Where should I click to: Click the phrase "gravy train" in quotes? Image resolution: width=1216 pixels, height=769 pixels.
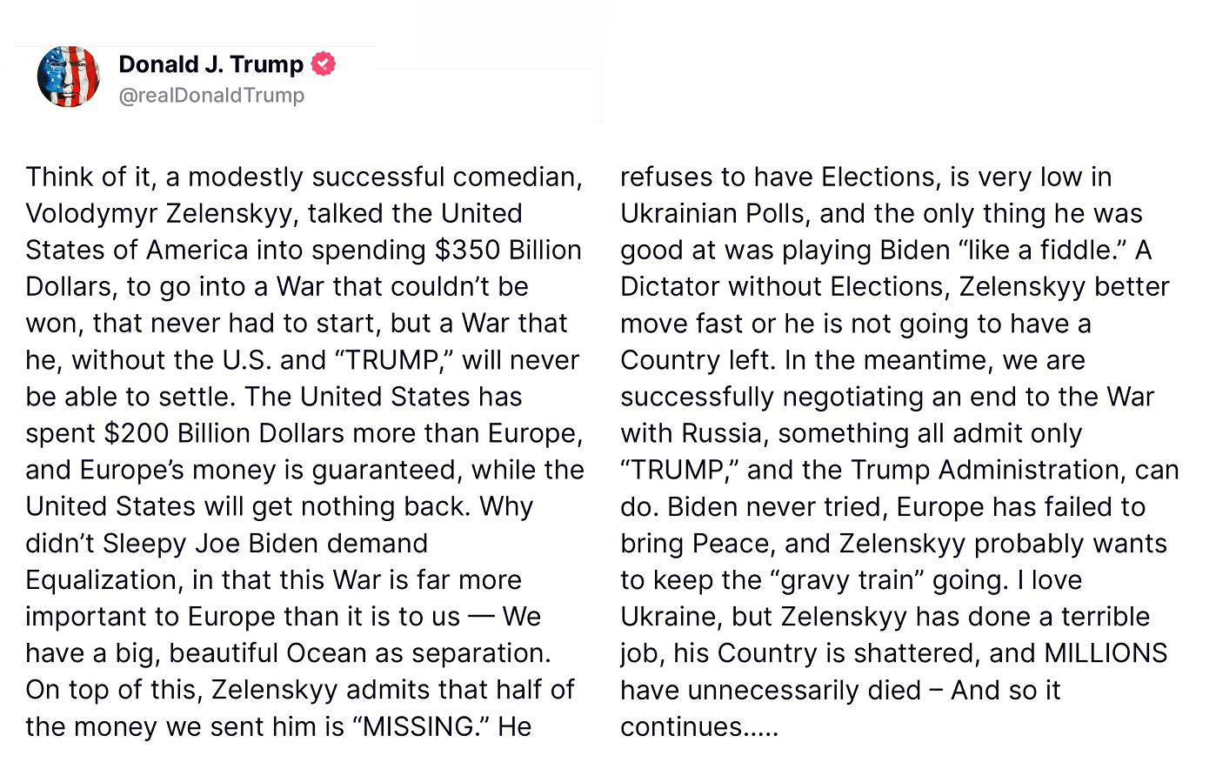click(x=849, y=580)
